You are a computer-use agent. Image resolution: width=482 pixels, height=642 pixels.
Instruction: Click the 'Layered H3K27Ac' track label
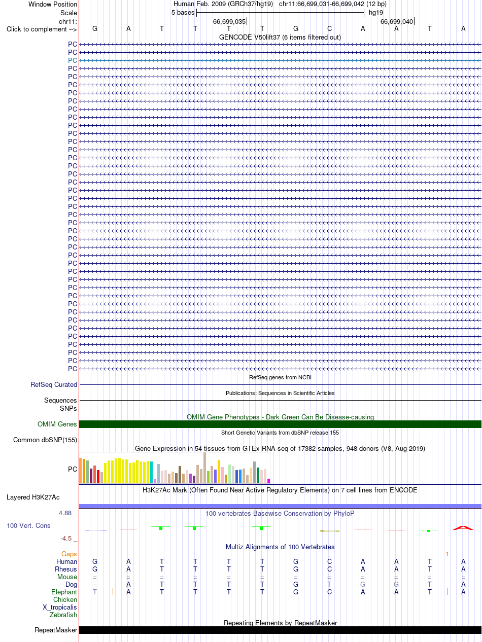click(33, 497)
